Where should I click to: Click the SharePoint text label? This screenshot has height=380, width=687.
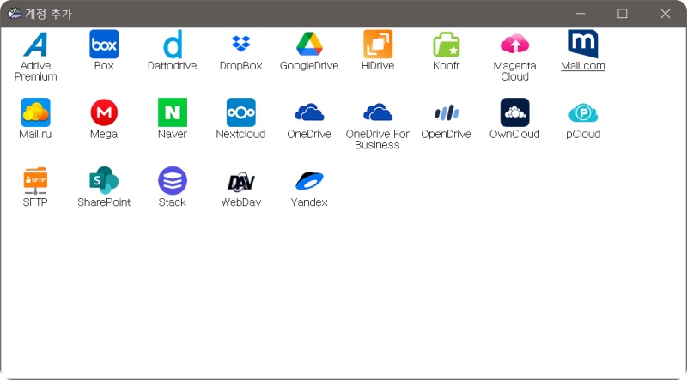104,202
